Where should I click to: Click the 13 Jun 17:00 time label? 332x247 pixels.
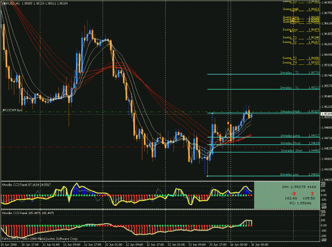click(x=218, y=245)
